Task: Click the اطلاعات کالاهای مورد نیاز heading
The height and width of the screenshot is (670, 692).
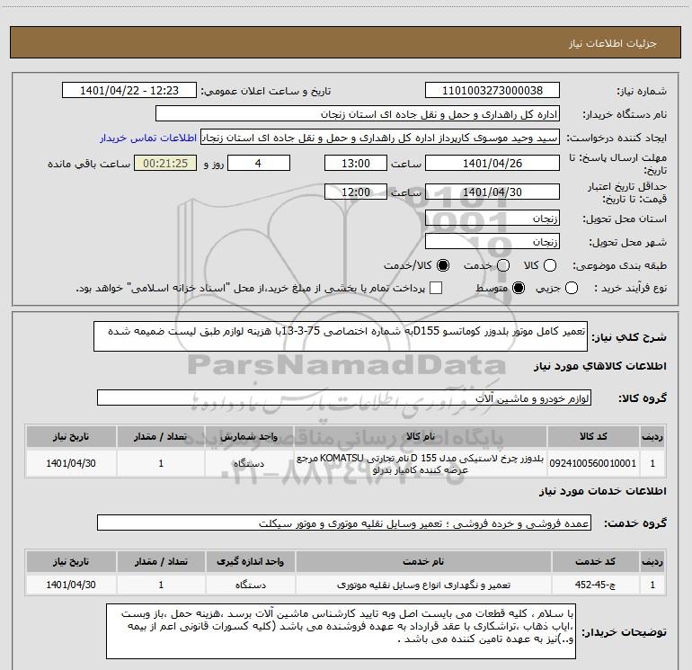Action: point(599,366)
